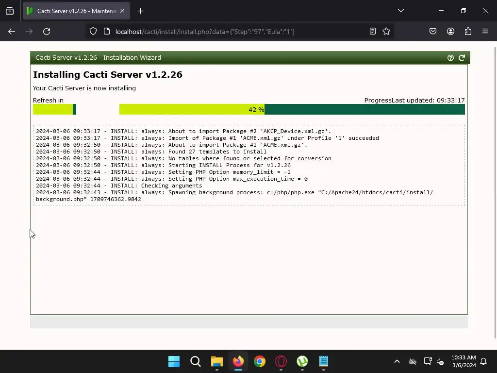The image size is (497, 373).
Task: Open uTorrent from taskbar
Action: pos(302,361)
